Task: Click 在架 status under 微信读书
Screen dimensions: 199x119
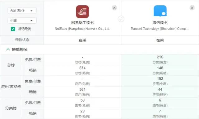Action: pyautogui.click(x=160, y=40)
